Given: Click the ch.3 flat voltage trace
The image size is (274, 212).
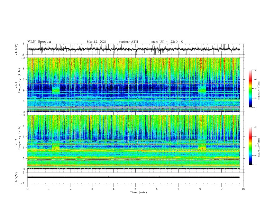Looking at the screenshot, I should pyautogui.click(x=133, y=177).
